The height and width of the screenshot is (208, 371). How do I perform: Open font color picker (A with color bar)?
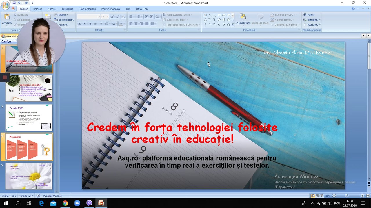[121, 24]
